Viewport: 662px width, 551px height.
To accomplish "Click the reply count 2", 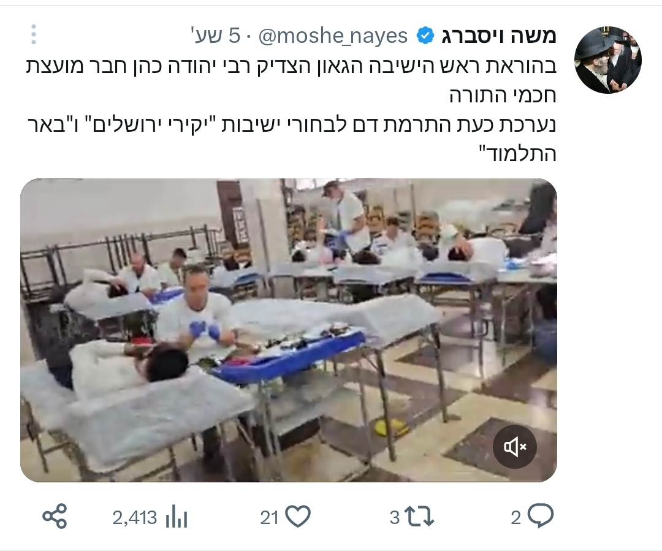I will [x=516, y=518].
